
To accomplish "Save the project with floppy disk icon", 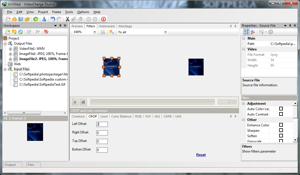I will [21, 19].
